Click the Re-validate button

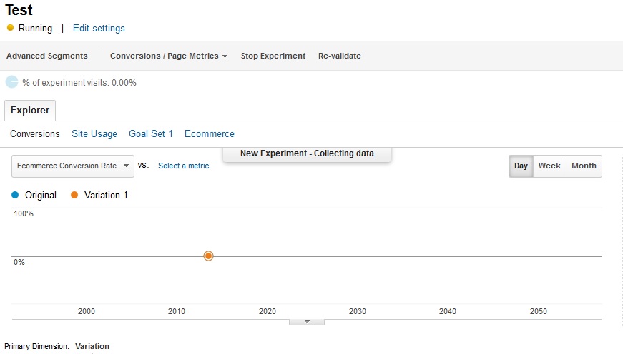click(x=339, y=56)
